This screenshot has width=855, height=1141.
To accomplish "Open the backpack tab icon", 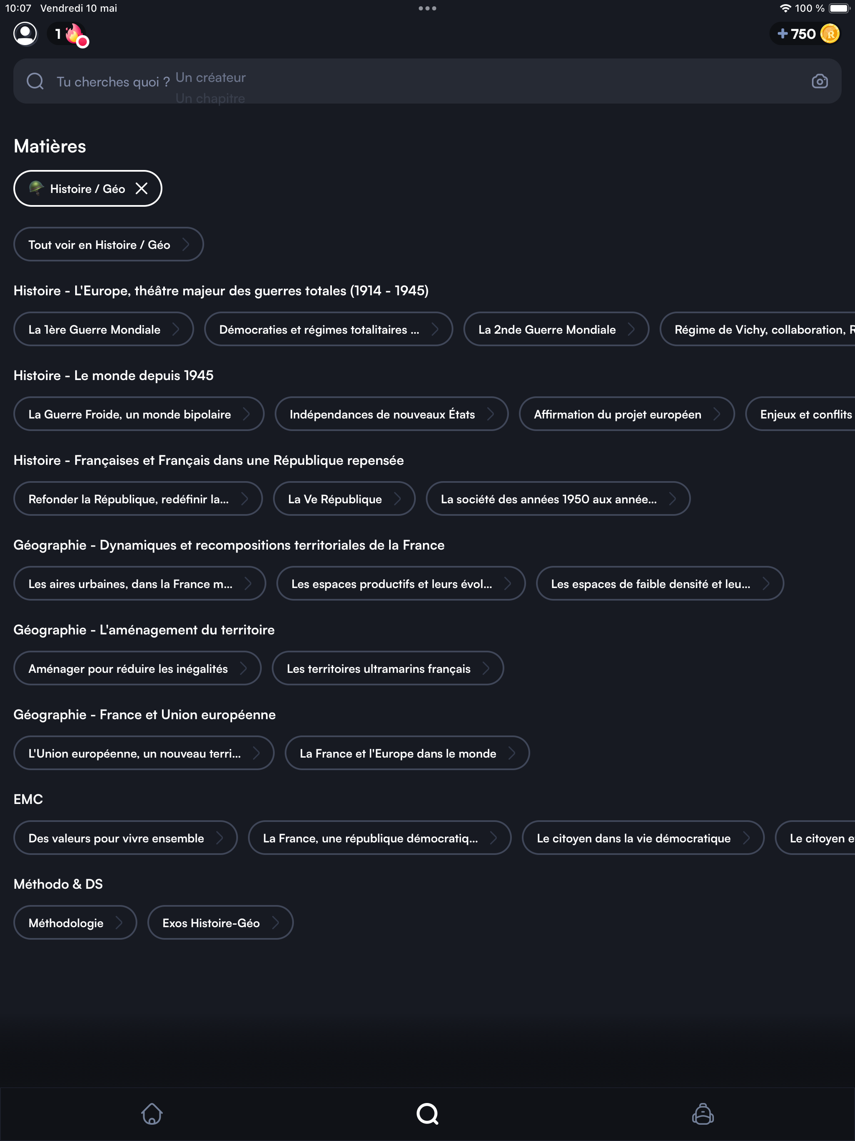I will point(702,1114).
